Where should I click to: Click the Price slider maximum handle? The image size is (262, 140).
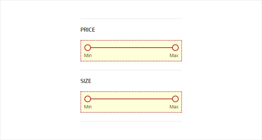coord(175,48)
